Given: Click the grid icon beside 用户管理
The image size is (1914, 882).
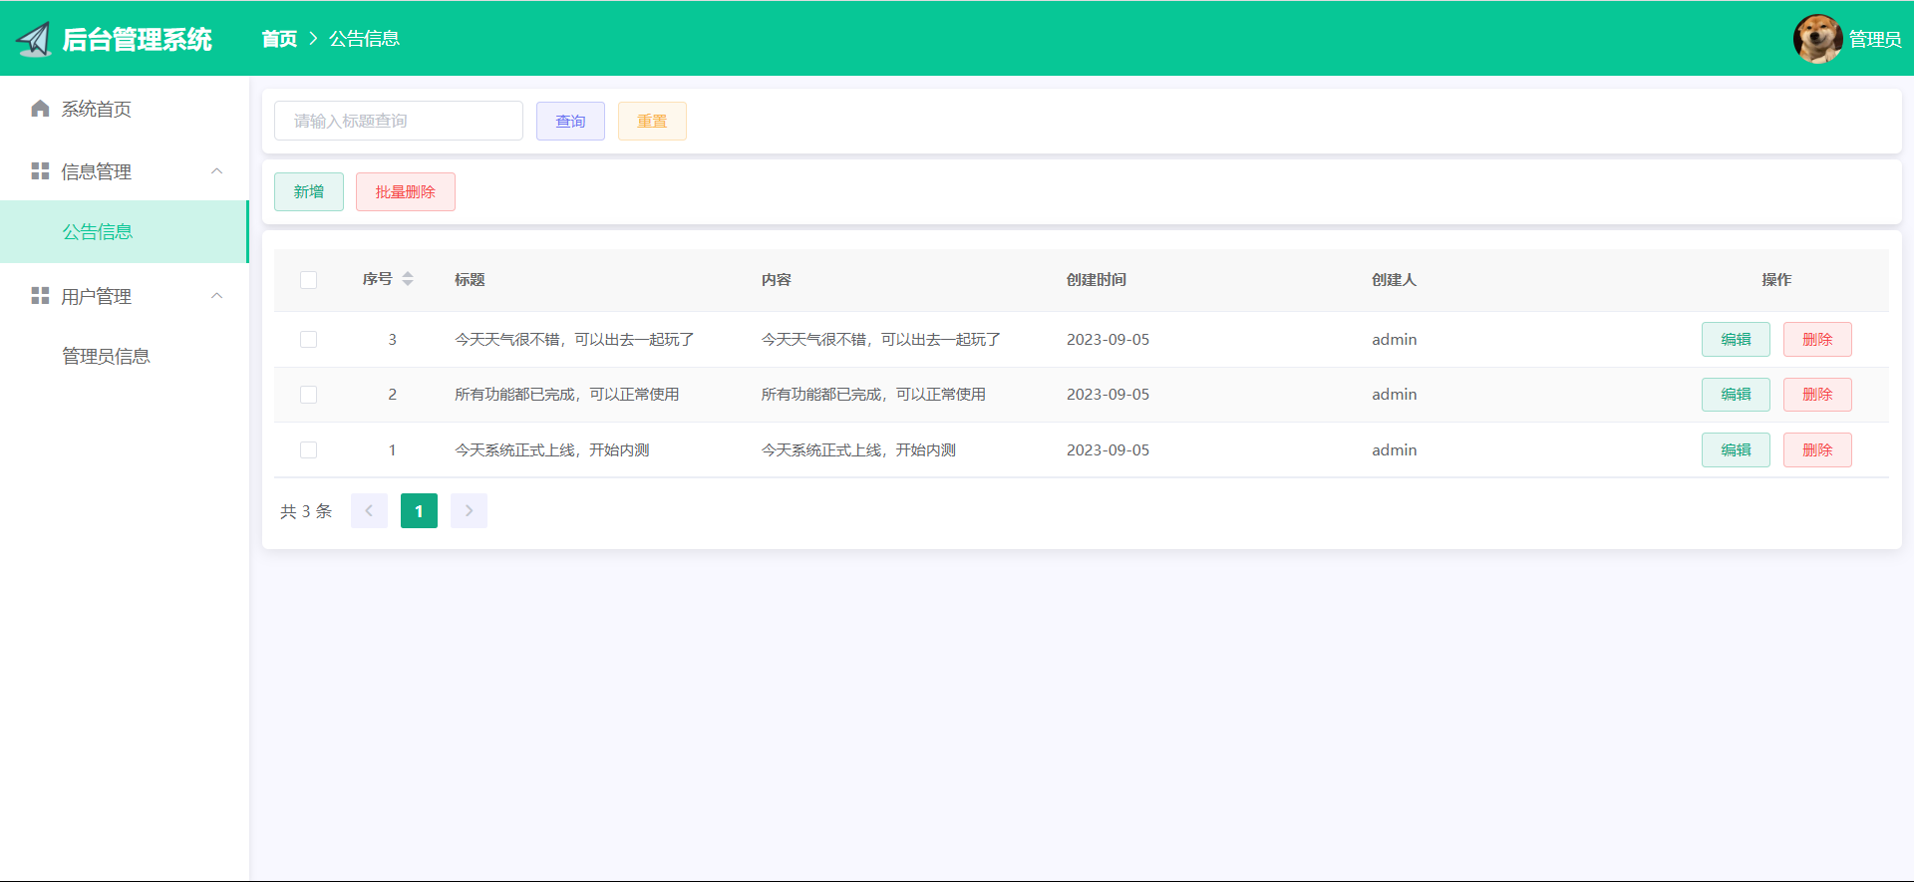Looking at the screenshot, I should tap(40, 296).
